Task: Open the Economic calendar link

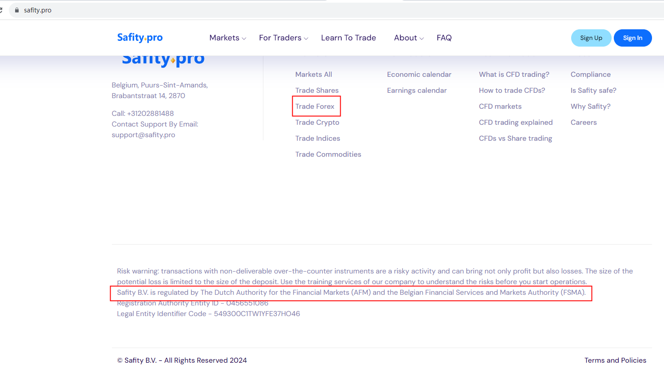Action: pos(419,75)
